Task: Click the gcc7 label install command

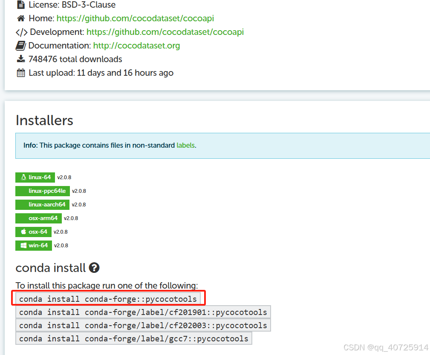Action: point(134,338)
